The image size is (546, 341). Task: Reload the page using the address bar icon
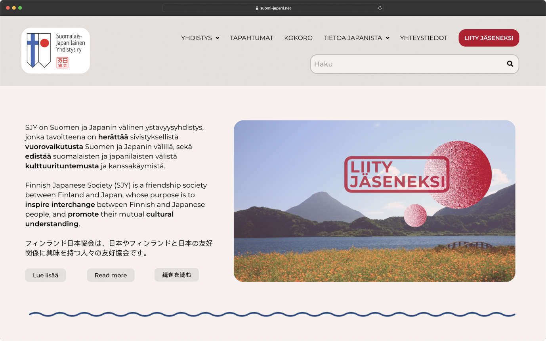(x=380, y=8)
